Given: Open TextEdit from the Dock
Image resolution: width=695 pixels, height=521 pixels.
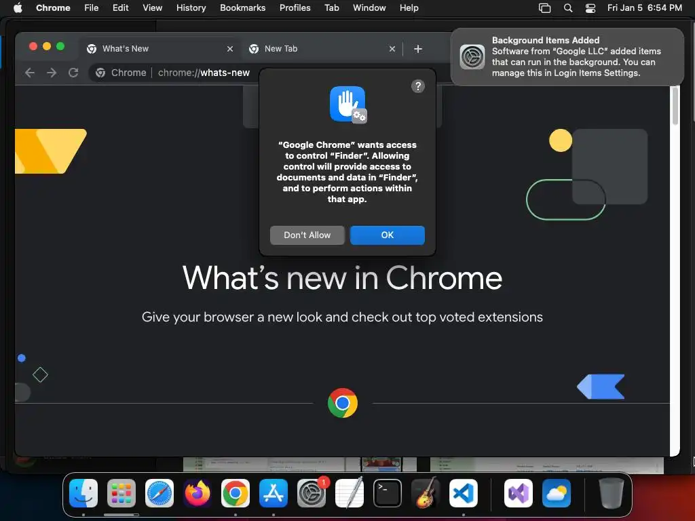Looking at the screenshot, I should tap(350, 493).
